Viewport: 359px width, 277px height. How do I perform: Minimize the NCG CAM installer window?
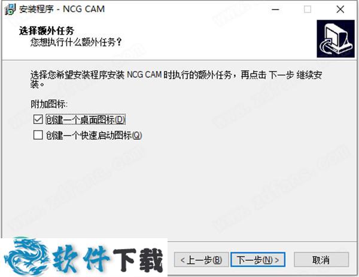coord(275,10)
